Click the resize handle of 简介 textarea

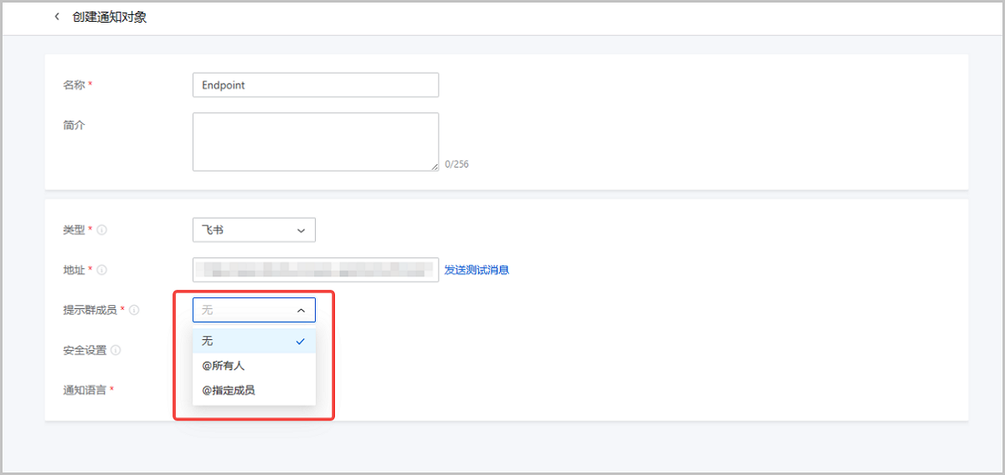click(x=435, y=167)
